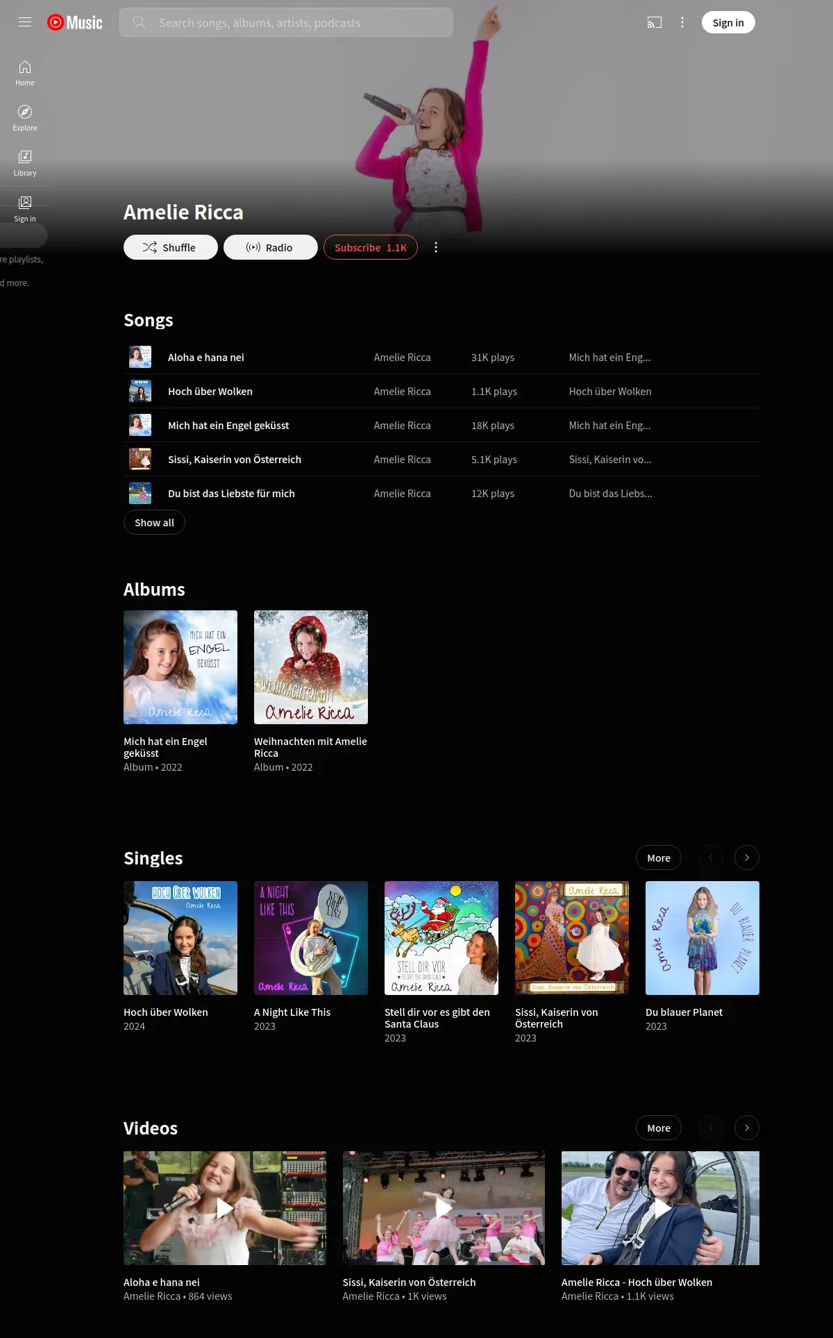Click Du blauer Planet single title
Screen dimensions: 833x1338
[x=684, y=1012]
